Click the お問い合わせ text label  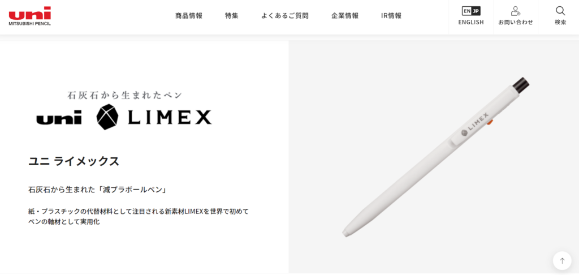click(x=516, y=22)
